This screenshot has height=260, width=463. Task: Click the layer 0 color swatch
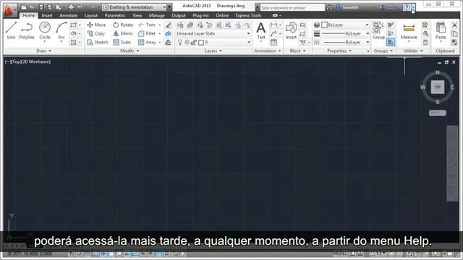(x=201, y=43)
